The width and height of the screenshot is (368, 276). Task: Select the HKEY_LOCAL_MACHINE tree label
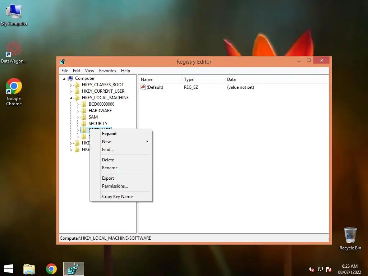(x=105, y=98)
